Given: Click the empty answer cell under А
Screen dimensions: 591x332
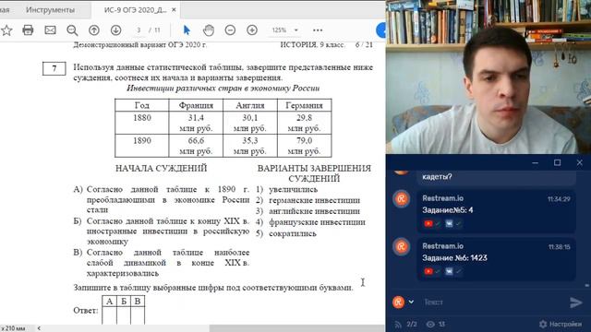Looking at the screenshot, I should [109, 315].
